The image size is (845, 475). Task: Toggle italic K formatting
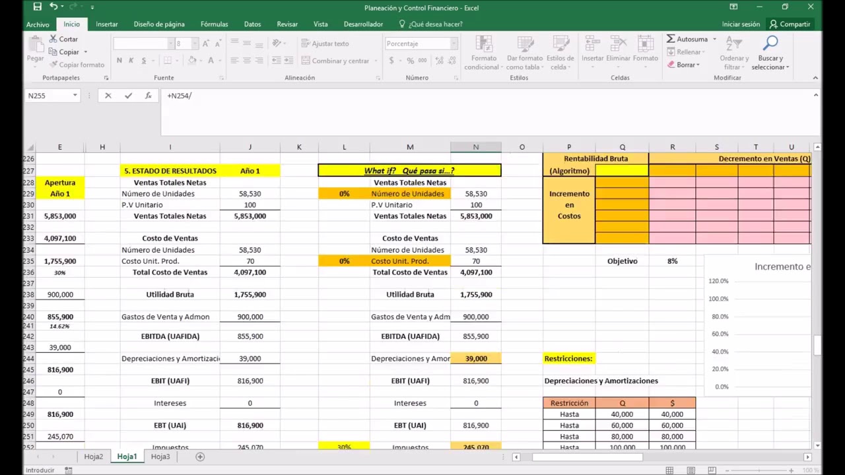pos(131,61)
